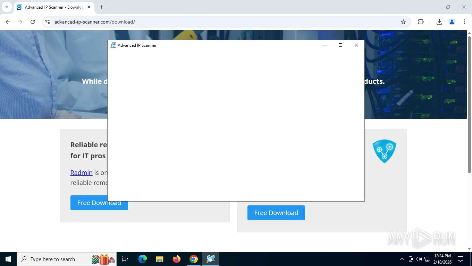Open Chrome extensions puzzle icon
This screenshot has height=266, width=472.
click(x=421, y=22)
